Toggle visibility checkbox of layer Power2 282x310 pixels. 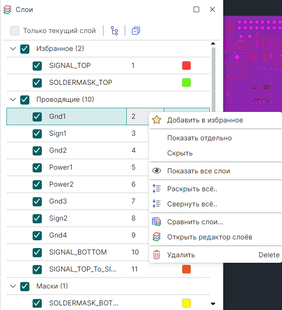coord(37,185)
